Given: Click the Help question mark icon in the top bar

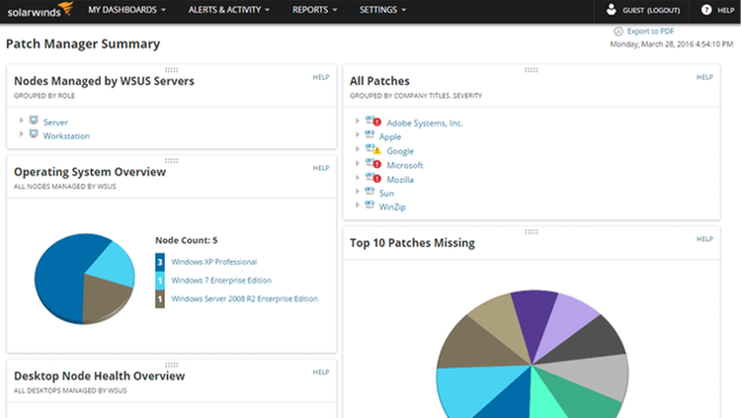Looking at the screenshot, I should pyautogui.click(x=706, y=10).
